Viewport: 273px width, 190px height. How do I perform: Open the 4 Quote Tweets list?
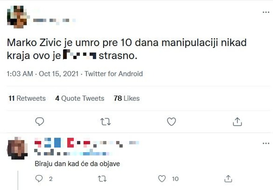tap(79, 99)
